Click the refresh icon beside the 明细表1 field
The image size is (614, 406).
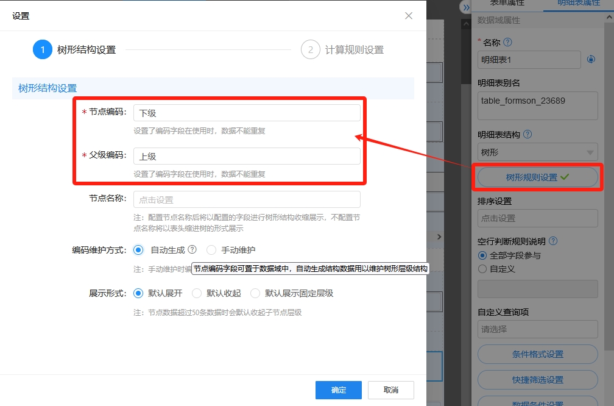point(591,60)
